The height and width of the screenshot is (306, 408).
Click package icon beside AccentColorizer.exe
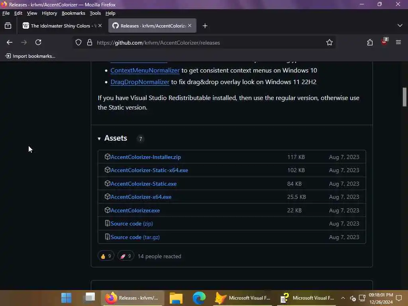tap(107, 210)
